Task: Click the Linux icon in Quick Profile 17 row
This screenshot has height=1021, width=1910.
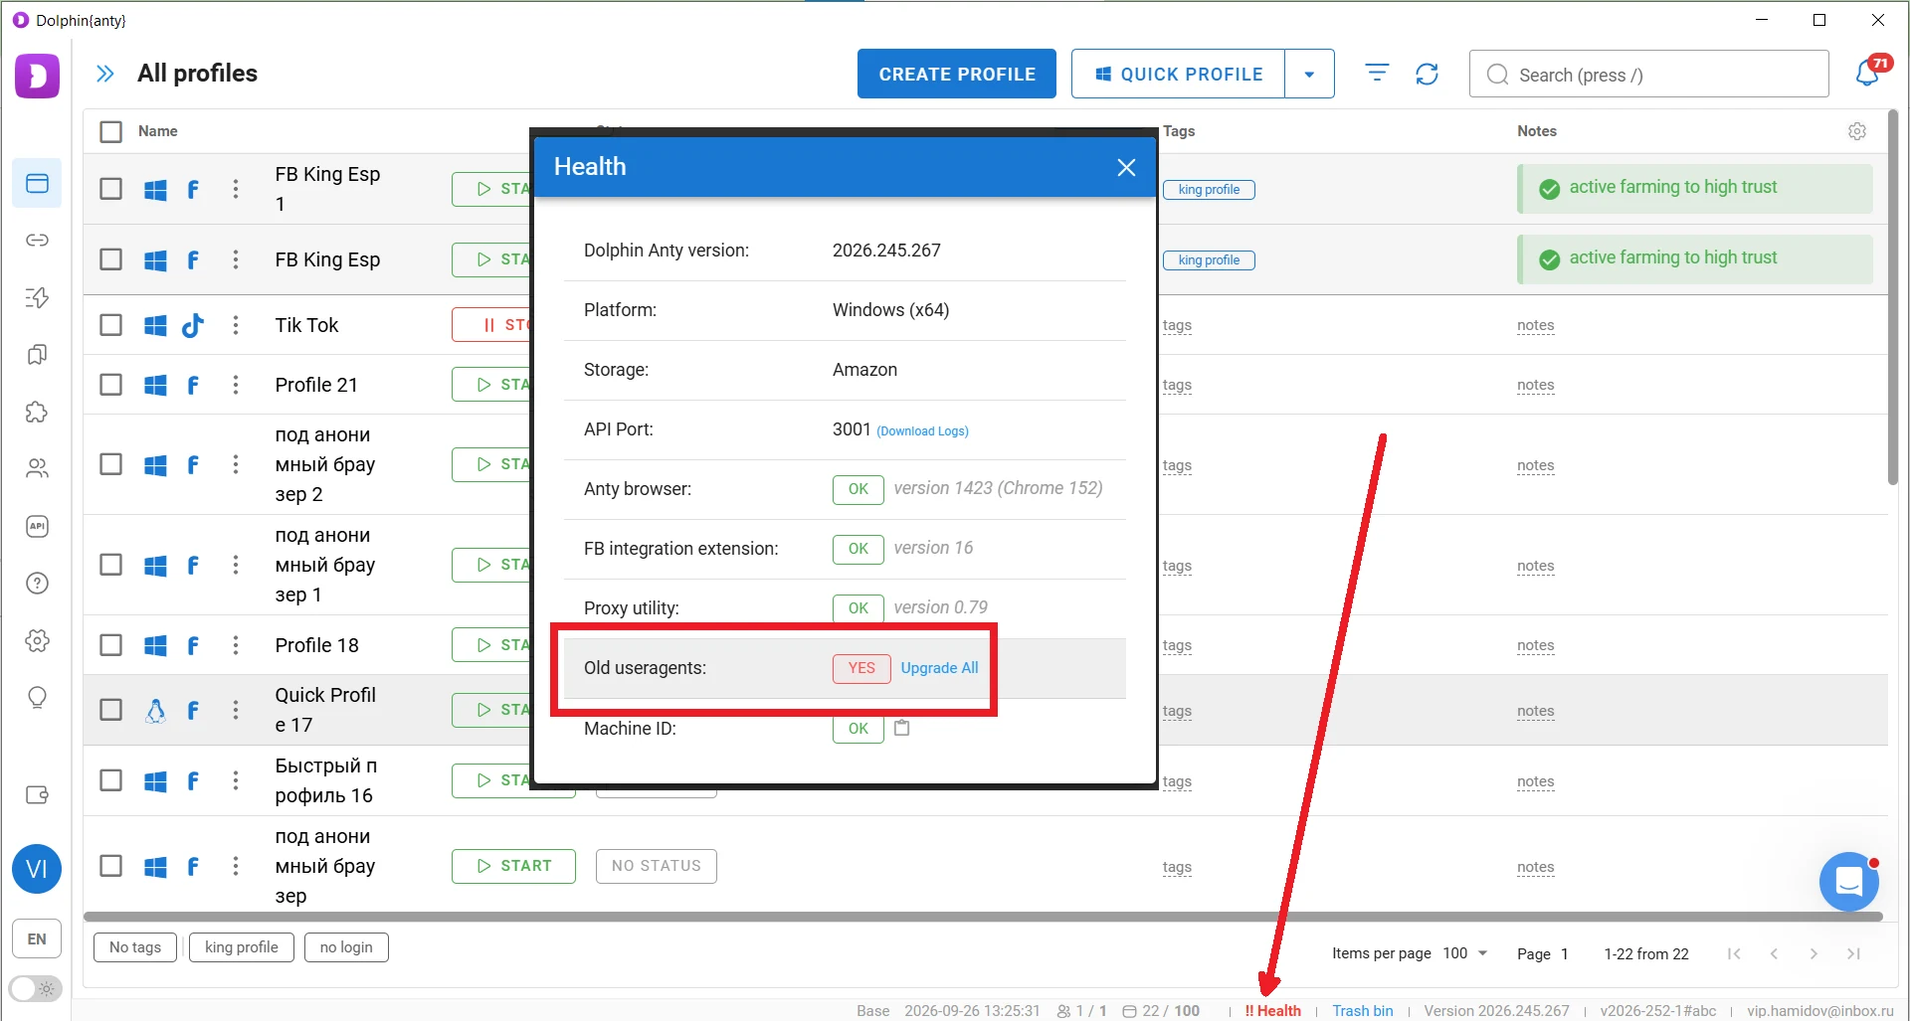Action: click(155, 710)
